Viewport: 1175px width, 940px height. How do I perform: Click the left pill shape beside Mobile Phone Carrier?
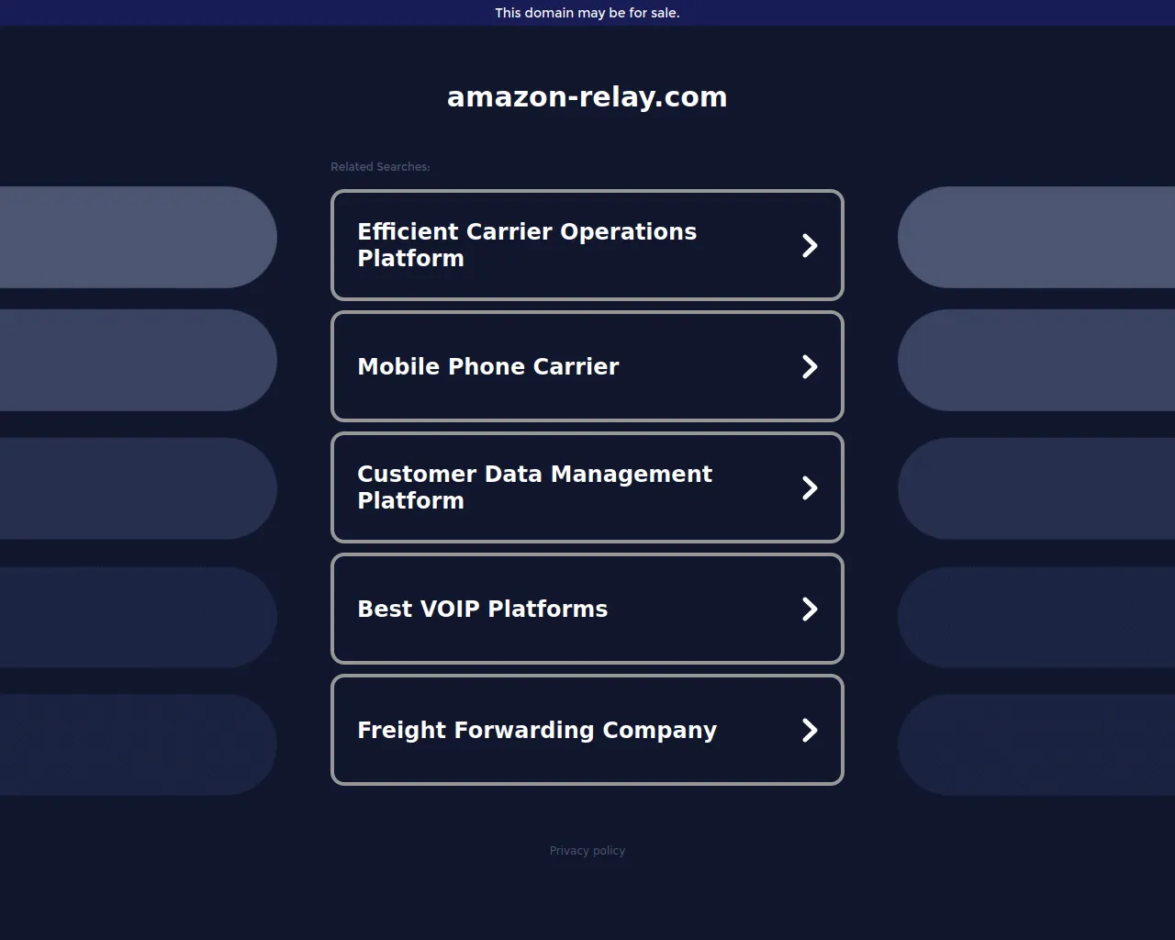click(x=138, y=360)
